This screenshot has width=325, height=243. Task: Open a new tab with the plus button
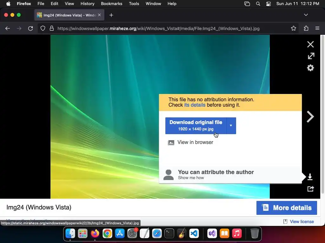click(111, 15)
